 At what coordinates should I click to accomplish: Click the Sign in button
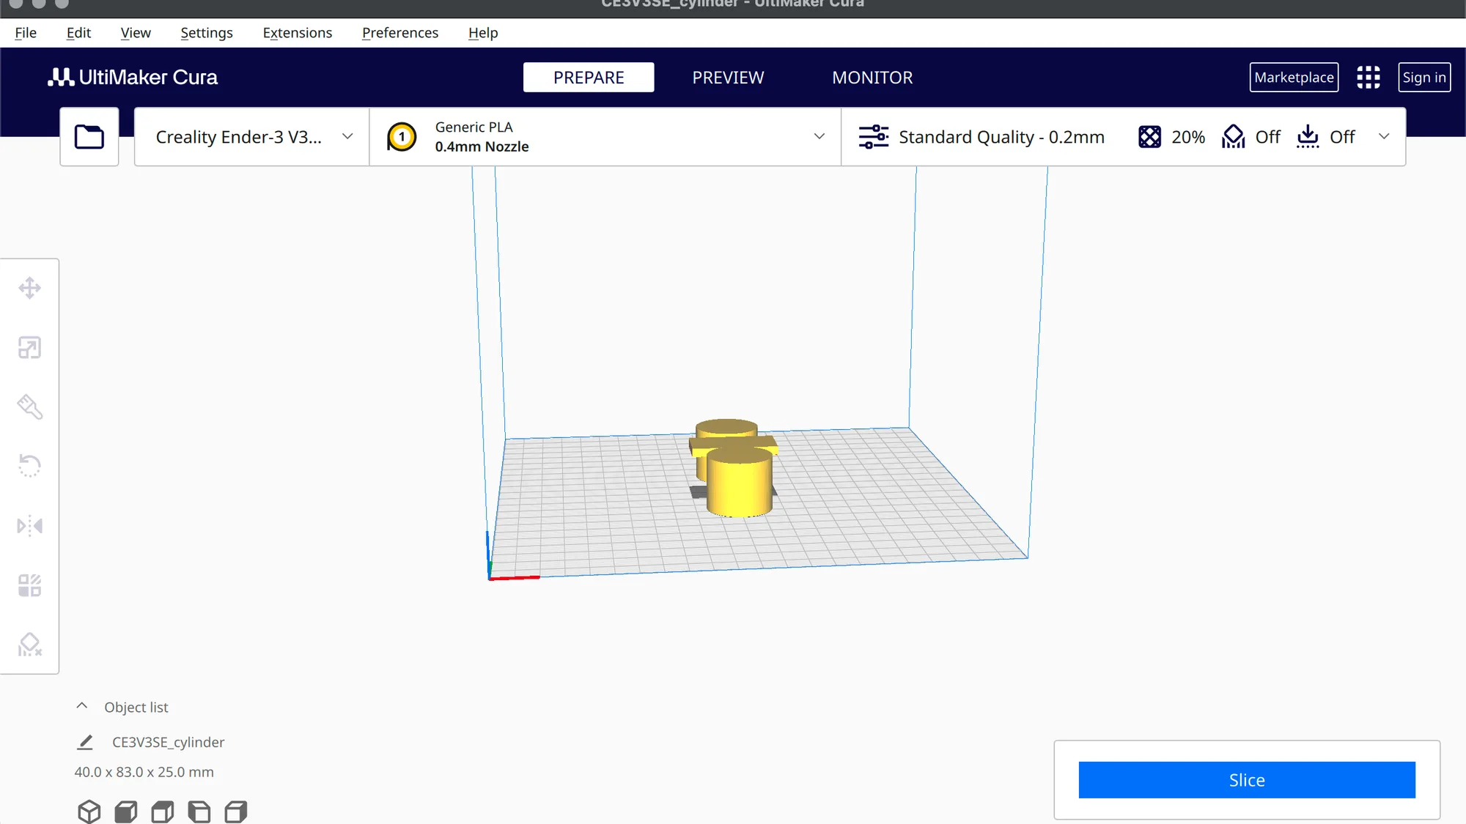tap(1424, 78)
